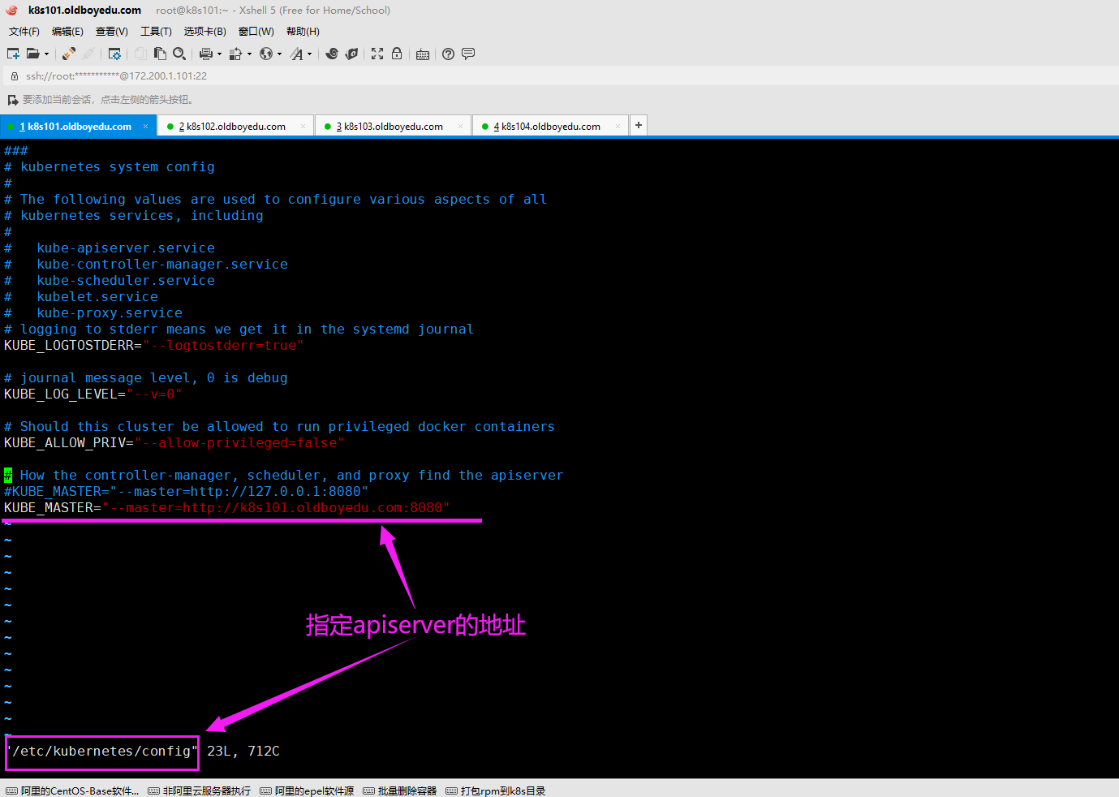Viewport: 1119px width, 797px height.
Task: Select the Paste icon on the toolbar
Action: click(x=160, y=54)
